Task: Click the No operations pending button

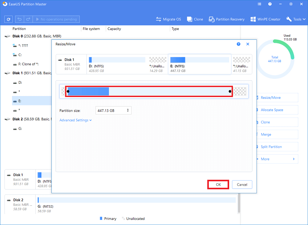Action: click(56, 19)
